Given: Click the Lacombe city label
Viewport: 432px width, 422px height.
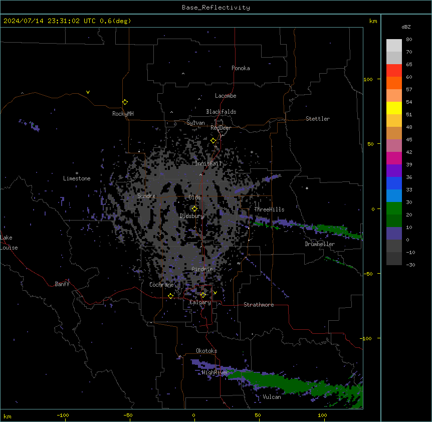Looking at the screenshot, I should pyautogui.click(x=226, y=96).
